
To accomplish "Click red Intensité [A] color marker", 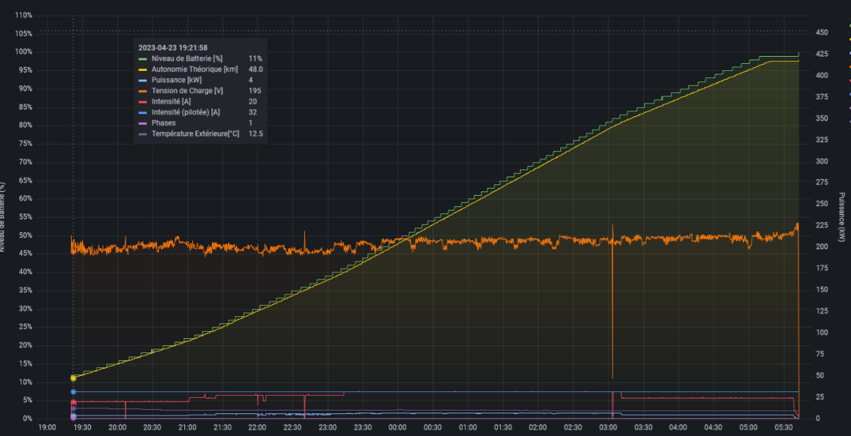I will tap(143, 101).
